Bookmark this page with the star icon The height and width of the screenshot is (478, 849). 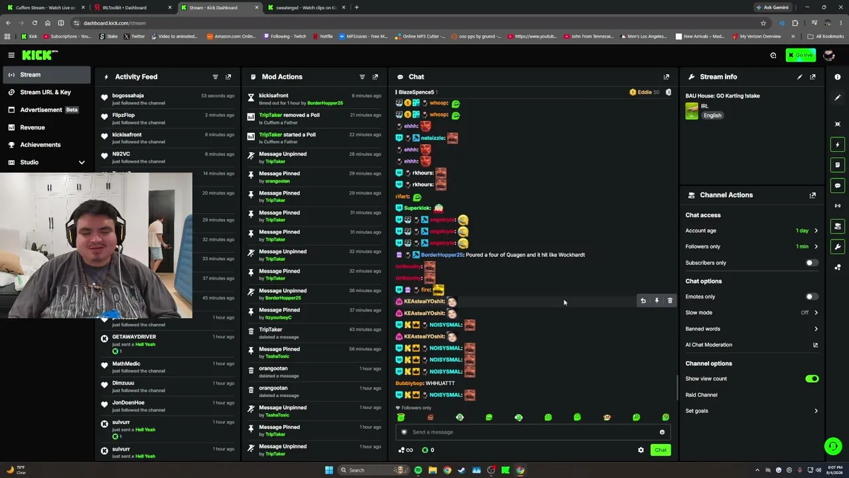pos(763,23)
